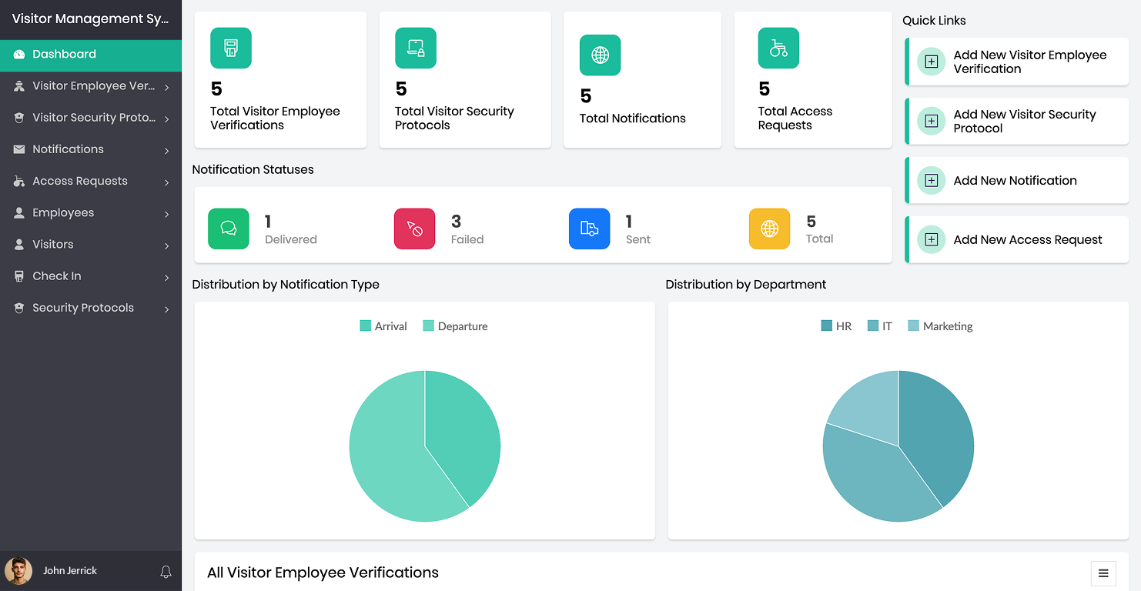Screen dimensions: 1141x591
Task: Expand the Security Protocols sidebar chevron
Action: point(166,309)
